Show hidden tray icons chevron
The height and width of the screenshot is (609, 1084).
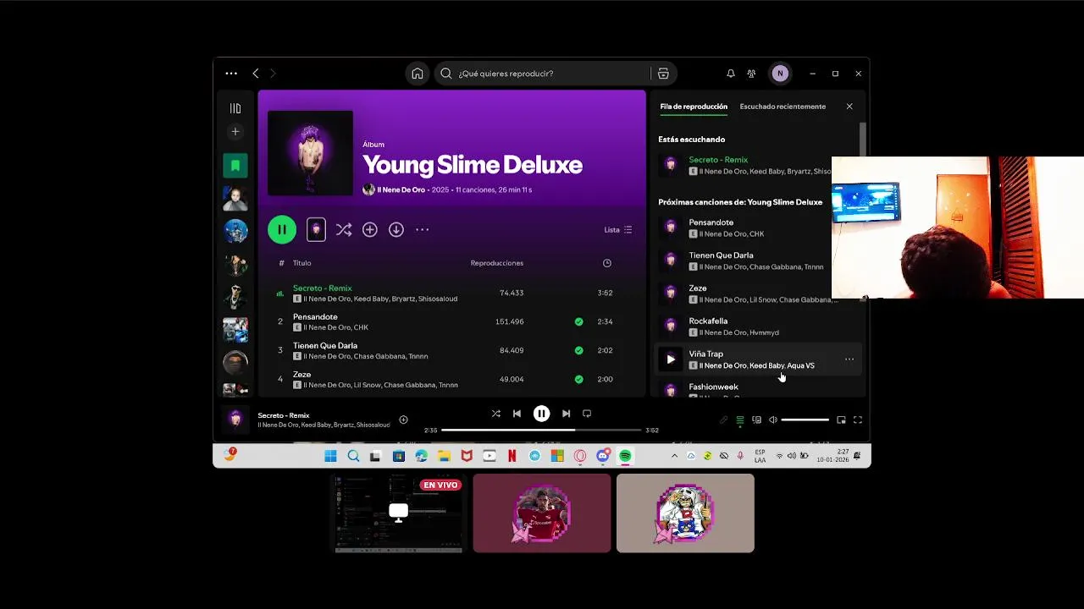click(675, 456)
